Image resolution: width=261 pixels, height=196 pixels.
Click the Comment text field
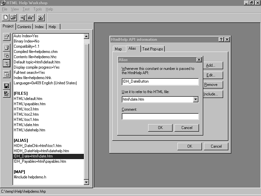(x=160, y=117)
